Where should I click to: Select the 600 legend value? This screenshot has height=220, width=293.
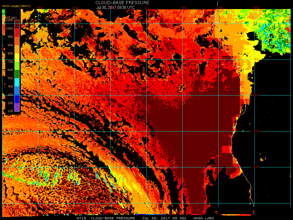click(10, 70)
